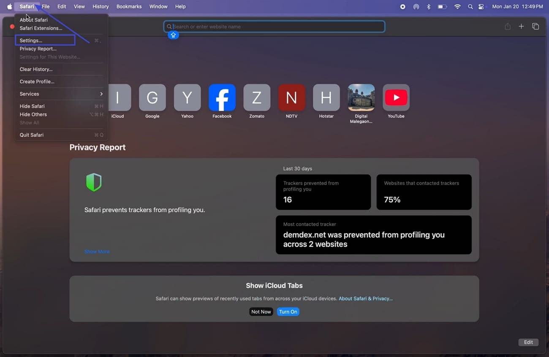Image resolution: width=549 pixels, height=357 pixels.
Task: Click the date and time in menu bar
Action: (x=517, y=7)
